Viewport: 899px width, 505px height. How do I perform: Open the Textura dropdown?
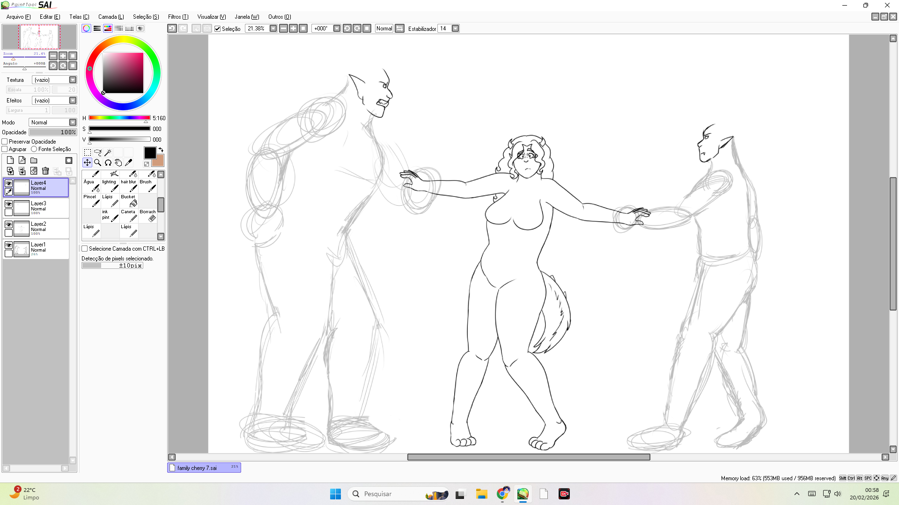73,80
